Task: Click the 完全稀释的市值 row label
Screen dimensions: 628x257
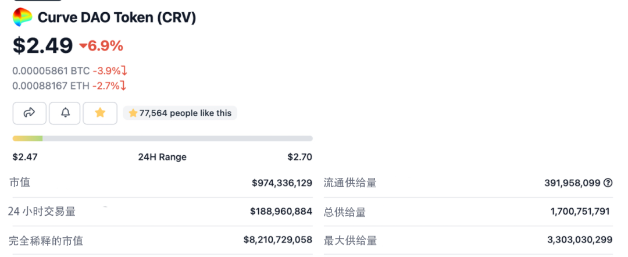Action: tap(46, 240)
